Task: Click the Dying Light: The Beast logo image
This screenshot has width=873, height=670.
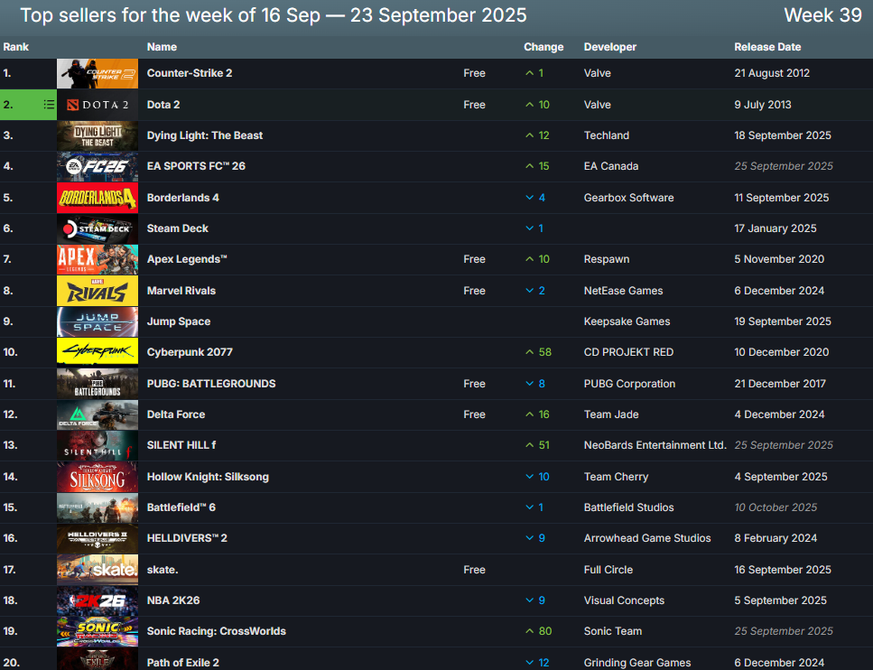Action: tap(98, 135)
